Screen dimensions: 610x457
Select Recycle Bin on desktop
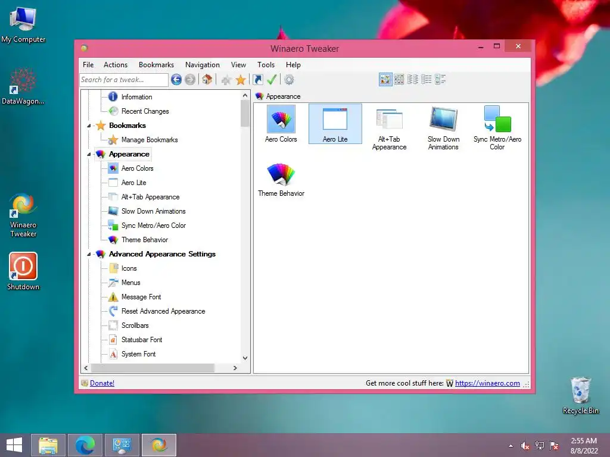[580, 395]
